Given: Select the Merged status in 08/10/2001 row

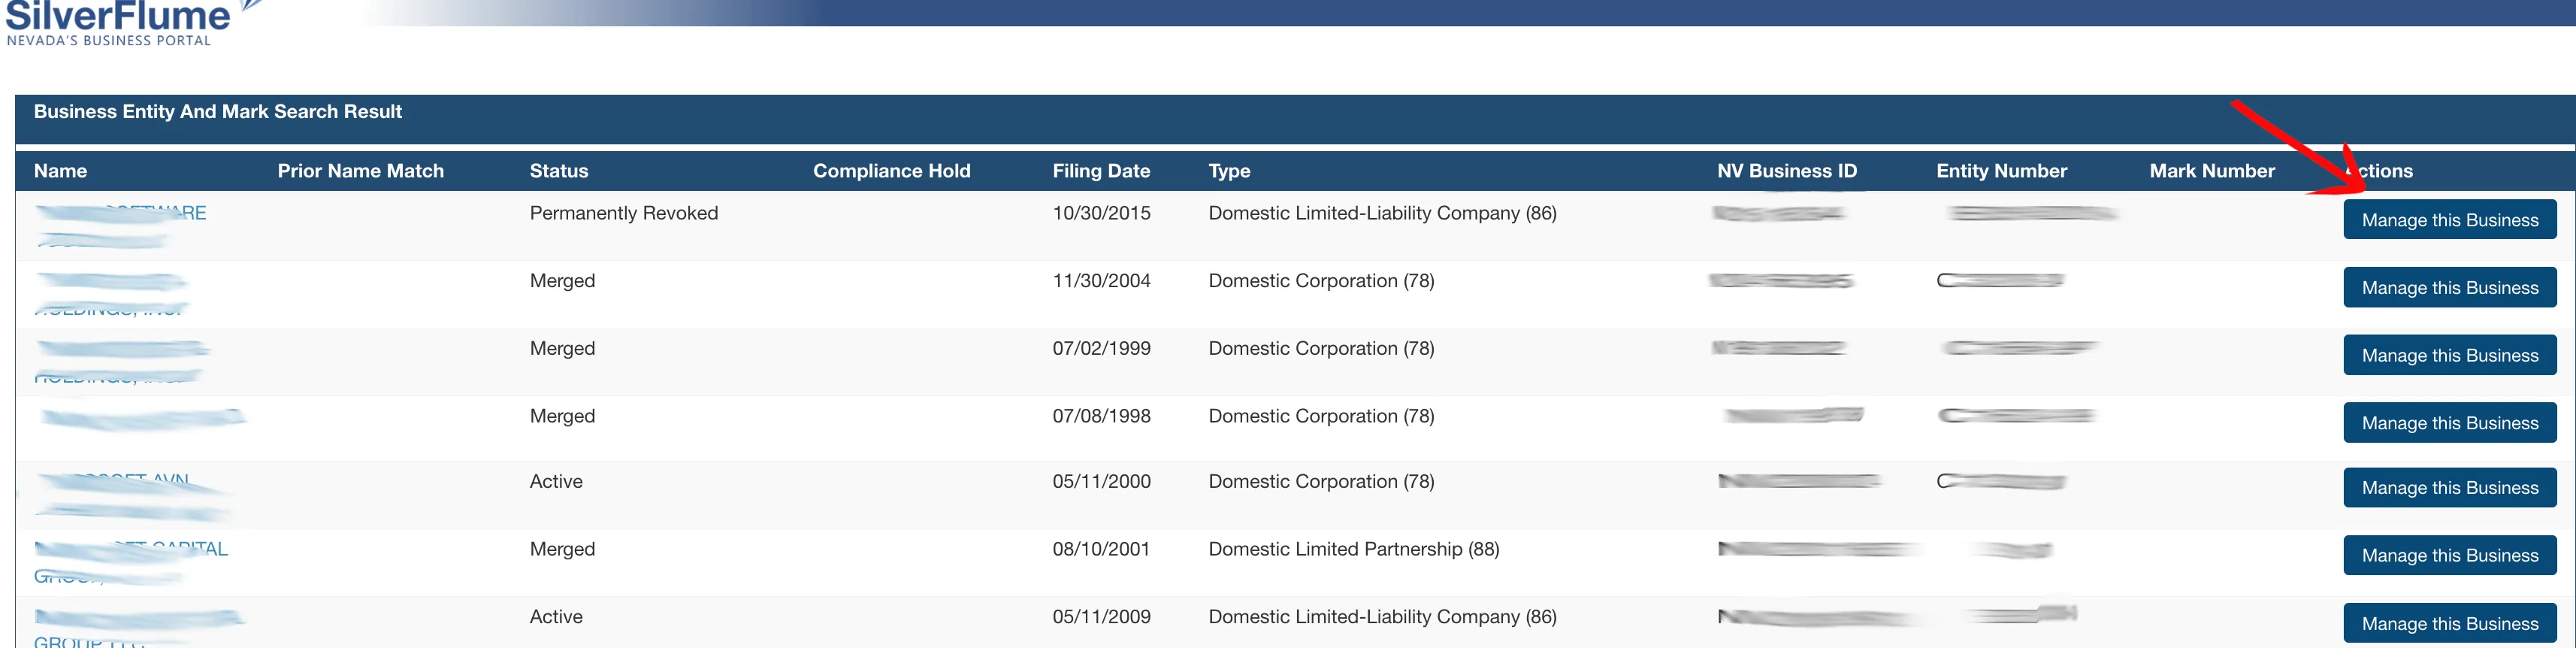Looking at the screenshot, I should [x=562, y=549].
